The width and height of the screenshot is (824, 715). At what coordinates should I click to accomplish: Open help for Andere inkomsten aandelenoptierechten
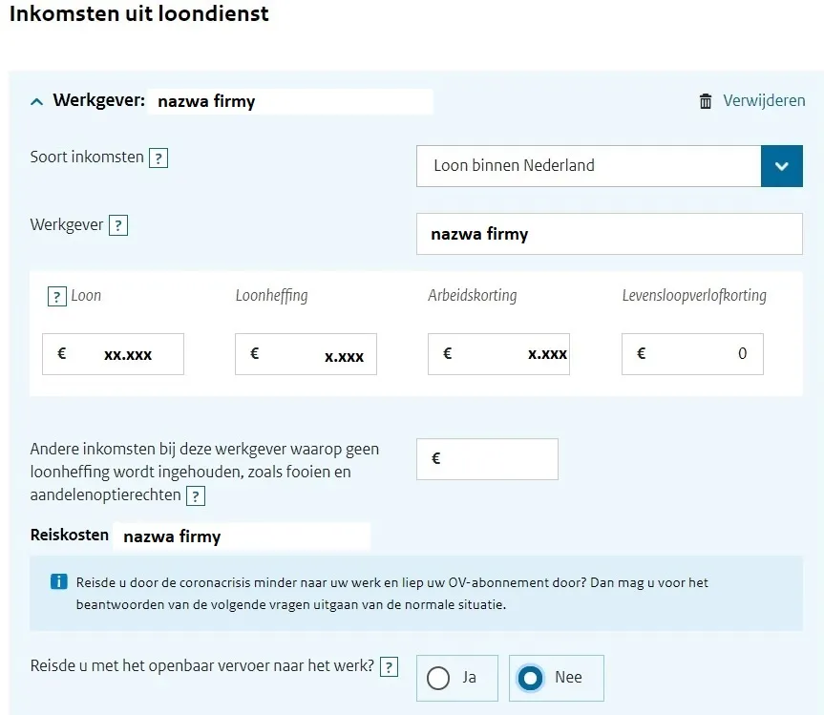coord(195,496)
